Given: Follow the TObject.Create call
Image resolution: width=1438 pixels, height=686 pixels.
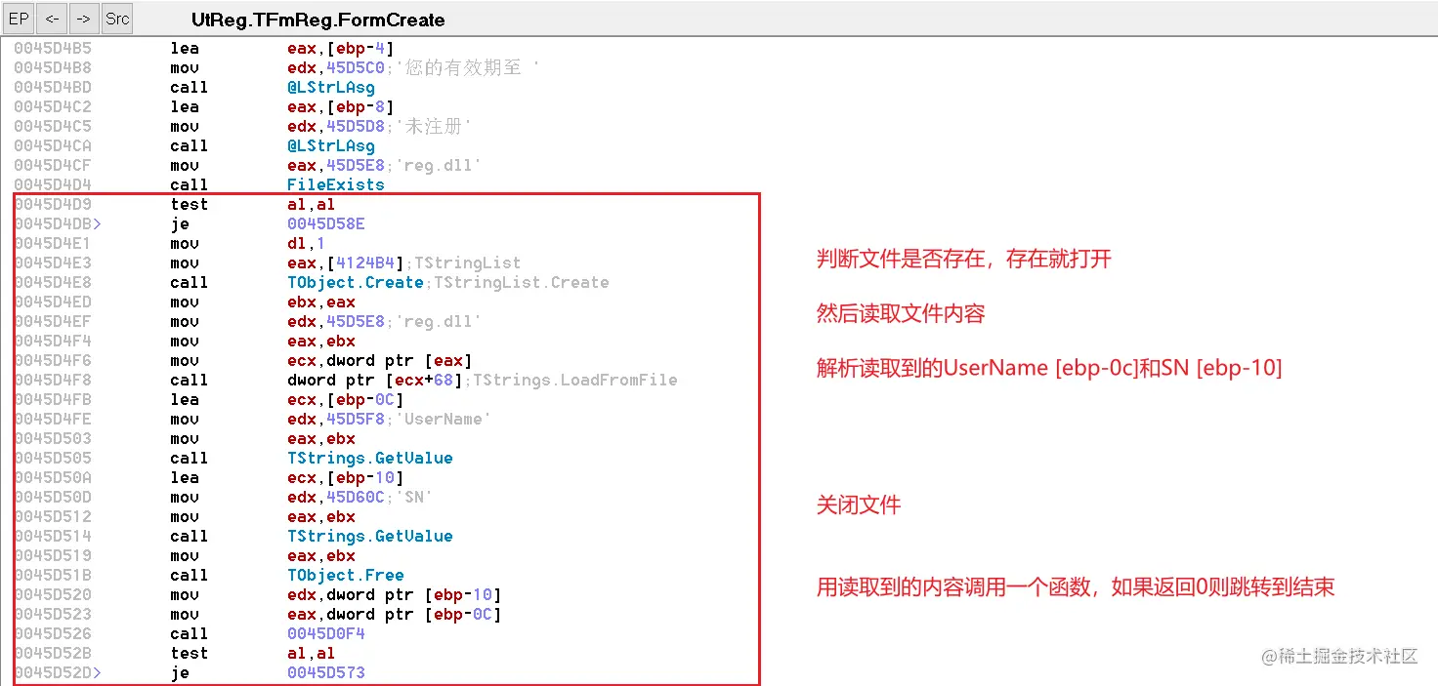Looking at the screenshot, I should click(x=356, y=282).
